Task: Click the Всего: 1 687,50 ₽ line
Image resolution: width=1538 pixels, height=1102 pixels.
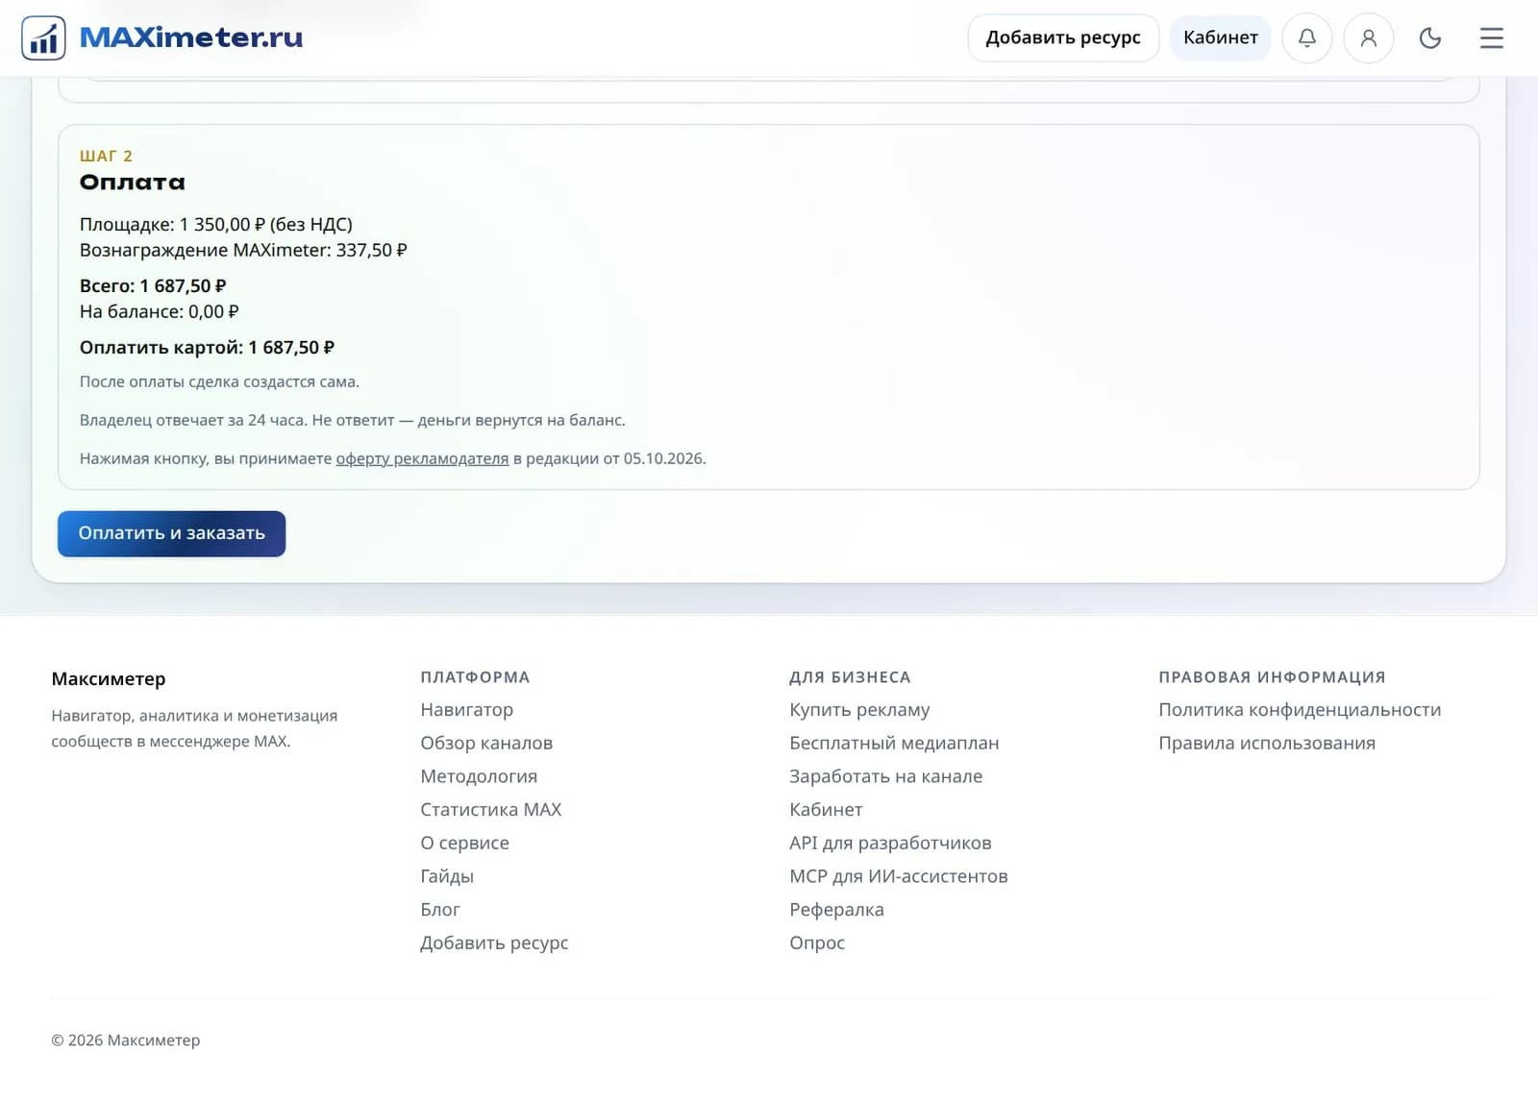Action: pos(153,286)
